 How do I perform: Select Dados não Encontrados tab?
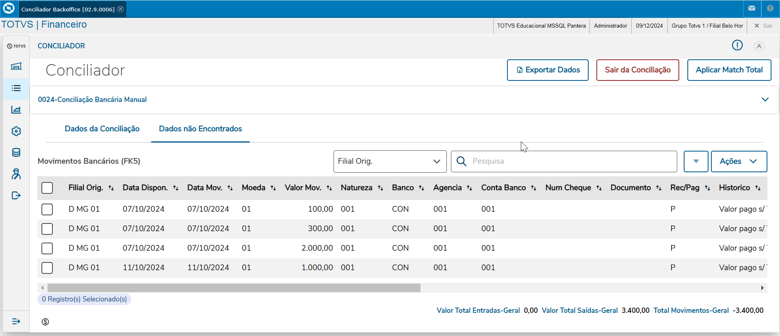[200, 129]
